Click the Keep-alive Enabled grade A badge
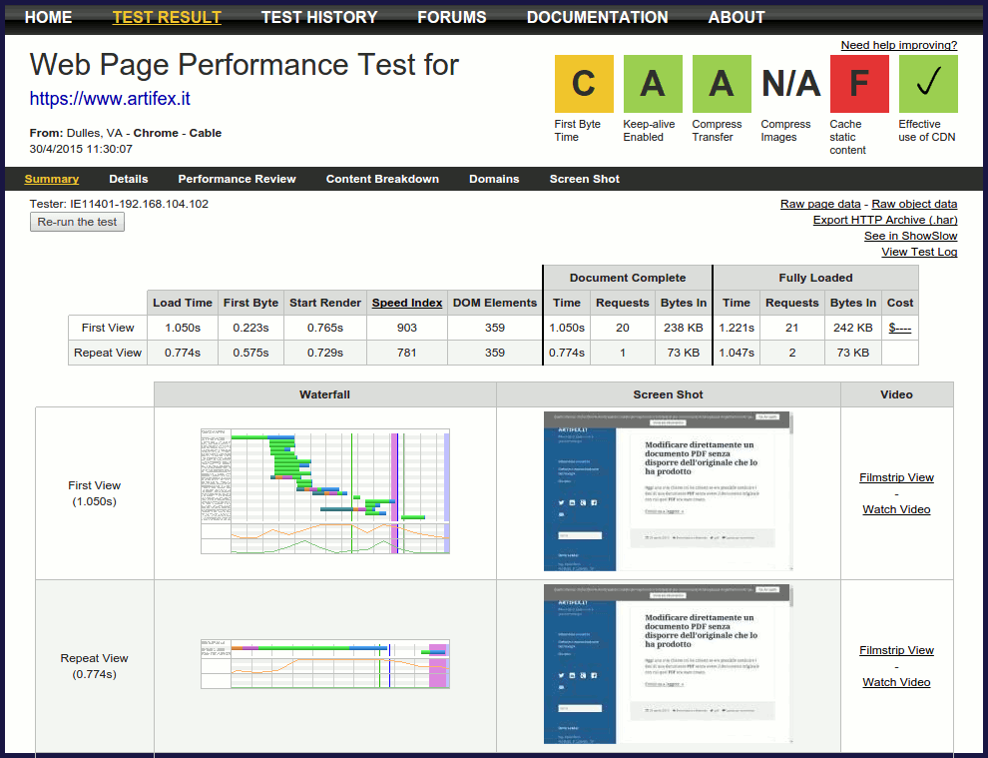Image resolution: width=988 pixels, height=758 pixels. pos(653,84)
